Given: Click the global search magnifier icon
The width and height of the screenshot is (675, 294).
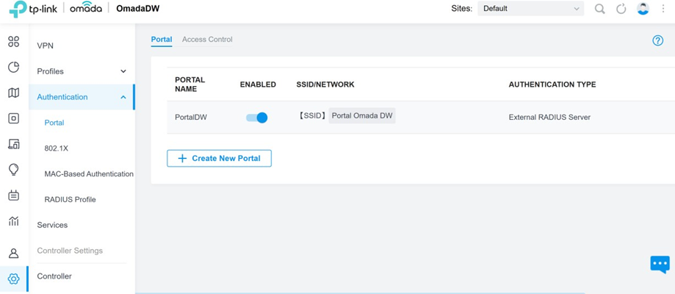Looking at the screenshot, I should click(599, 9).
